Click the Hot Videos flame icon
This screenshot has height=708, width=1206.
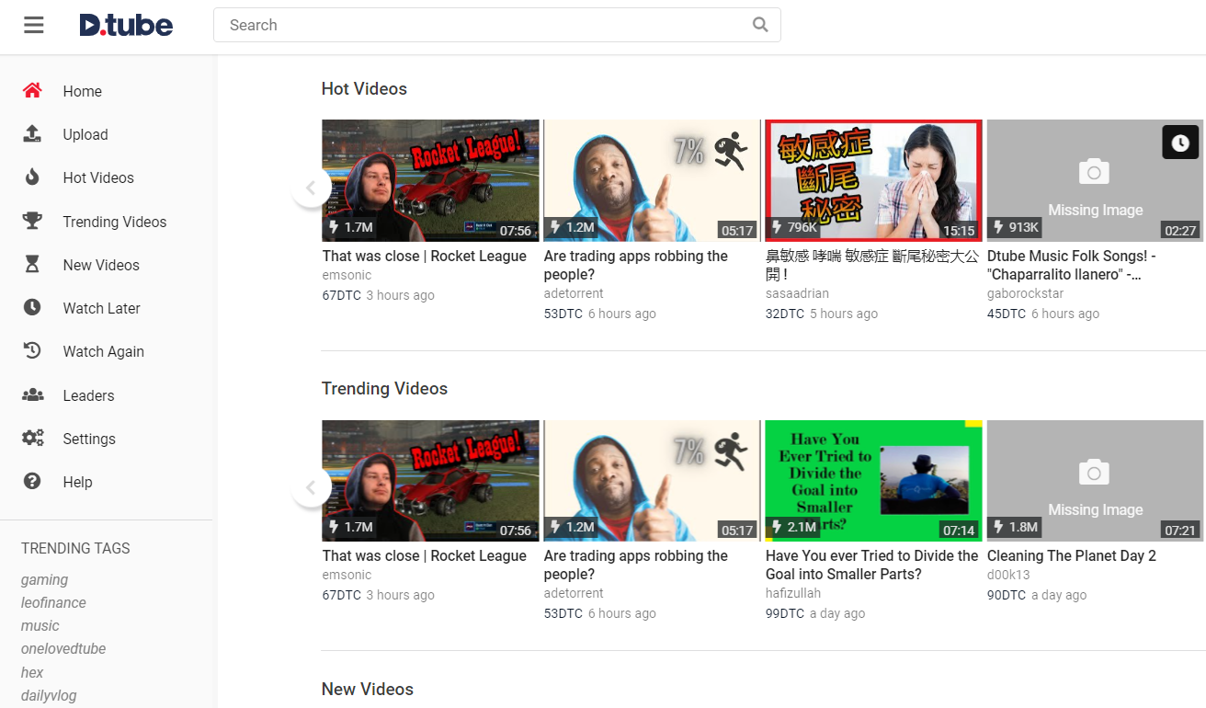click(x=32, y=177)
